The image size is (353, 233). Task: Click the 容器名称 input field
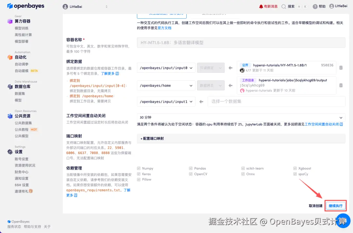(241, 43)
